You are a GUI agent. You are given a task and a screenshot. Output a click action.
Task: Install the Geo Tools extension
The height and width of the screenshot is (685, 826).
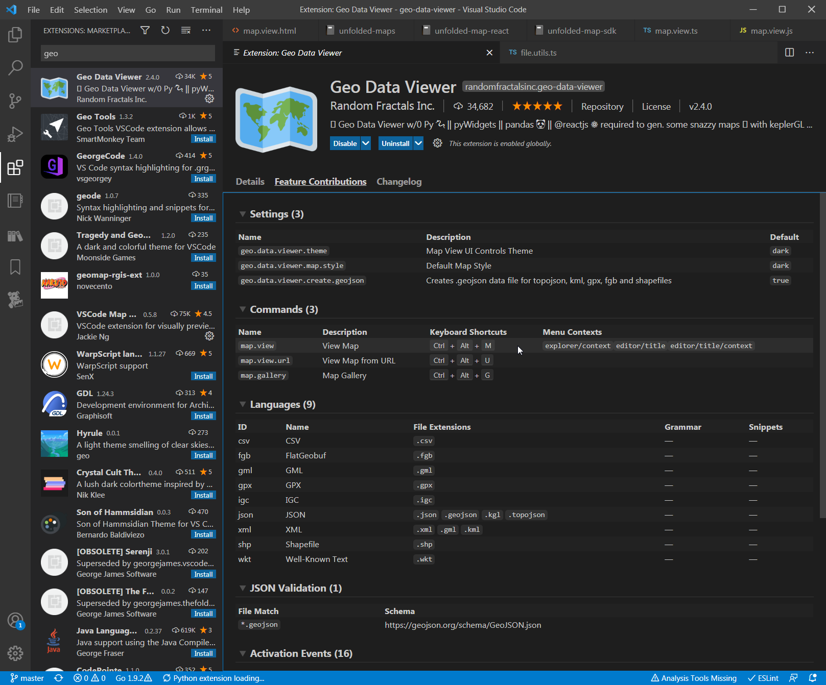pyautogui.click(x=203, y=139)
